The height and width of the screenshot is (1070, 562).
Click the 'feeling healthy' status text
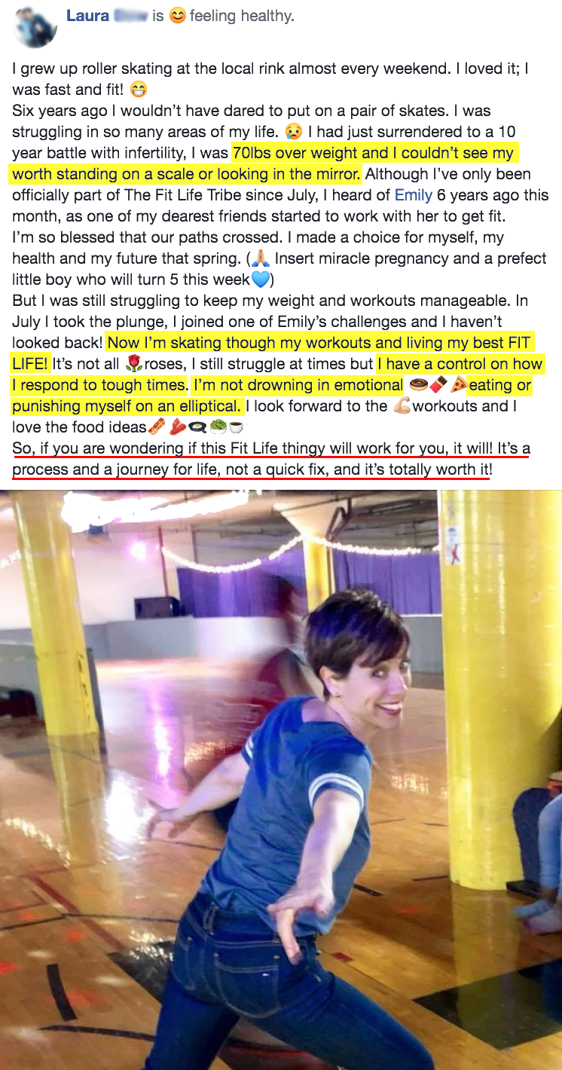[242, 16]
